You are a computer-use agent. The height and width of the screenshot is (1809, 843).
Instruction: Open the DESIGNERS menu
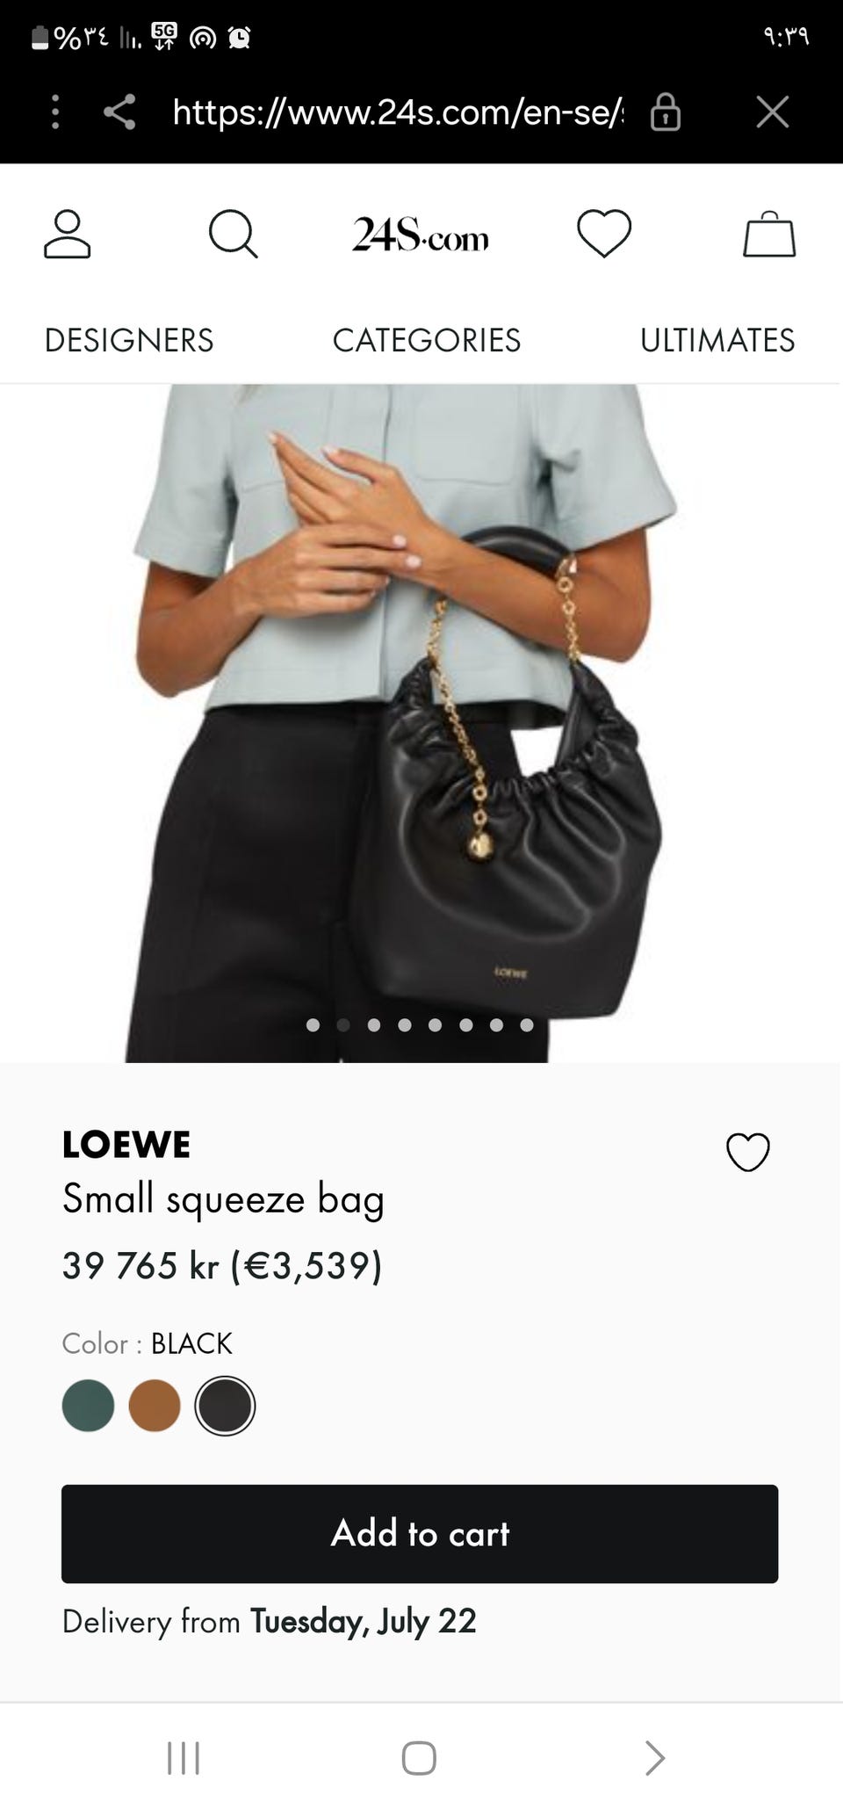pos(129,340)
